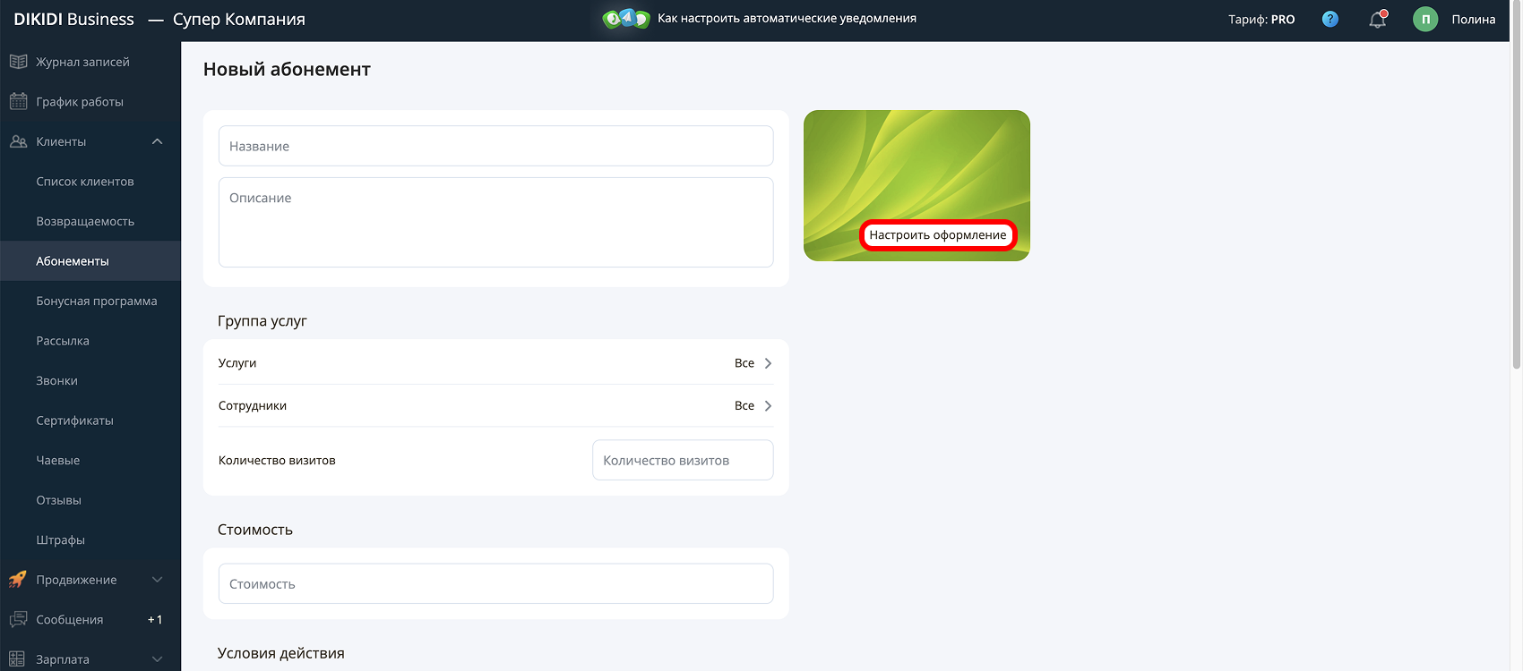Open Звонки section
The width and height of the screenshot is (1523, 671).
[57, 380]
